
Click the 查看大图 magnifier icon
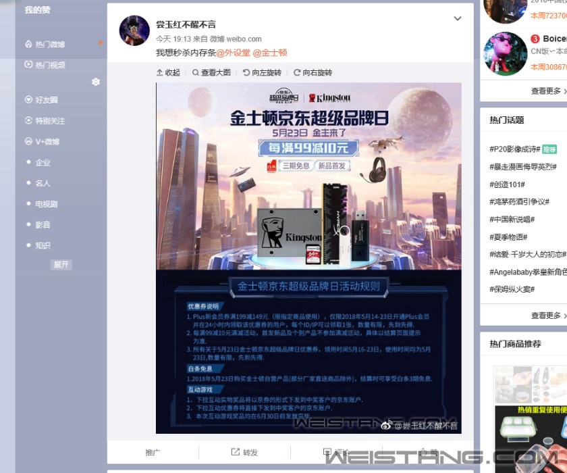[196, 72]
